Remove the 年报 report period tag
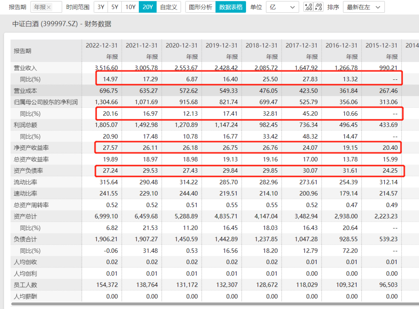This screenshot has width=419, height=309. point(48,7)
